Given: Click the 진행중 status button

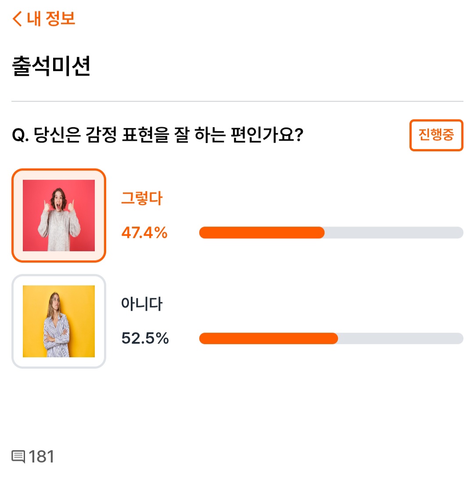Looking at the screenshot, I should tap(436, 135).
